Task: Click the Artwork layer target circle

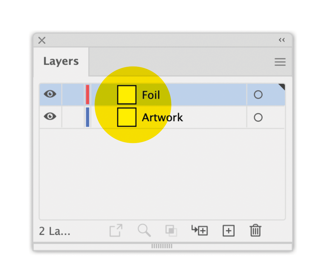Action: coord(258,117)
